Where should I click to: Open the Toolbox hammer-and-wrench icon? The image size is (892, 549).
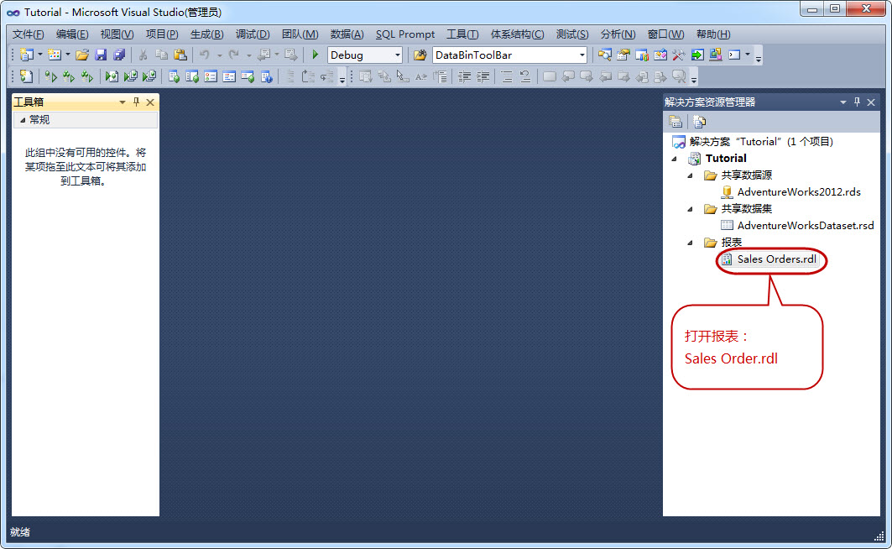(x=678, y=55)
